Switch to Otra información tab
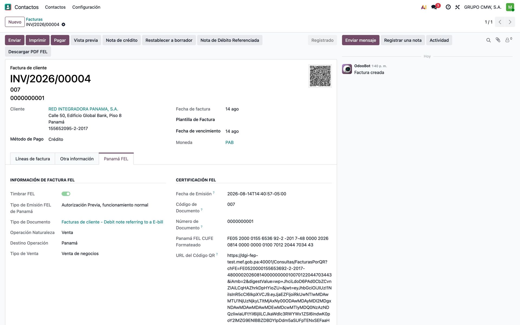This screenshot has height=325, width=520. click(x=77, y=159)
